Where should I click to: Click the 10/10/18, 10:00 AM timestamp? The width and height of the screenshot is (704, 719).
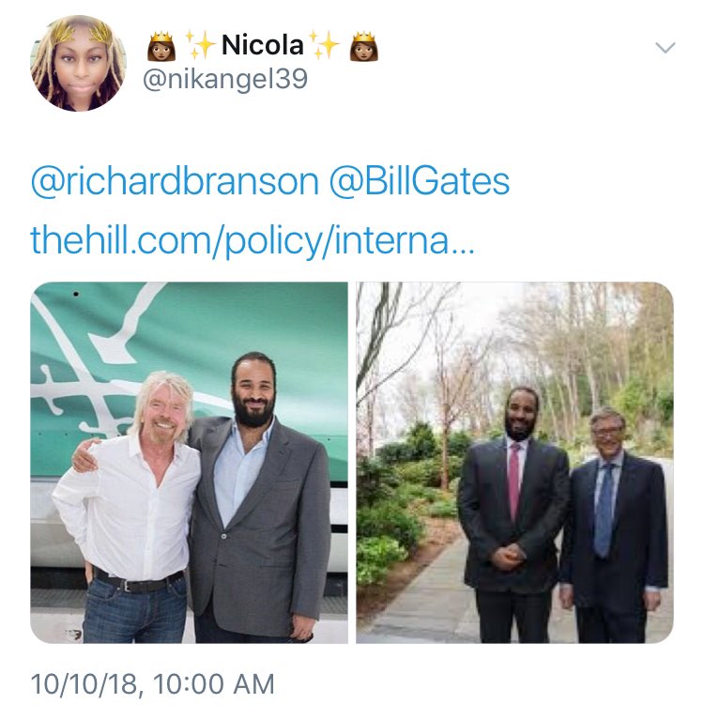(x=153, y=684)
